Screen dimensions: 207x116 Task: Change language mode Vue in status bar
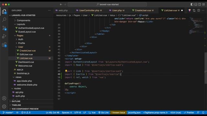pyautogui.click(x=92, y=112)
